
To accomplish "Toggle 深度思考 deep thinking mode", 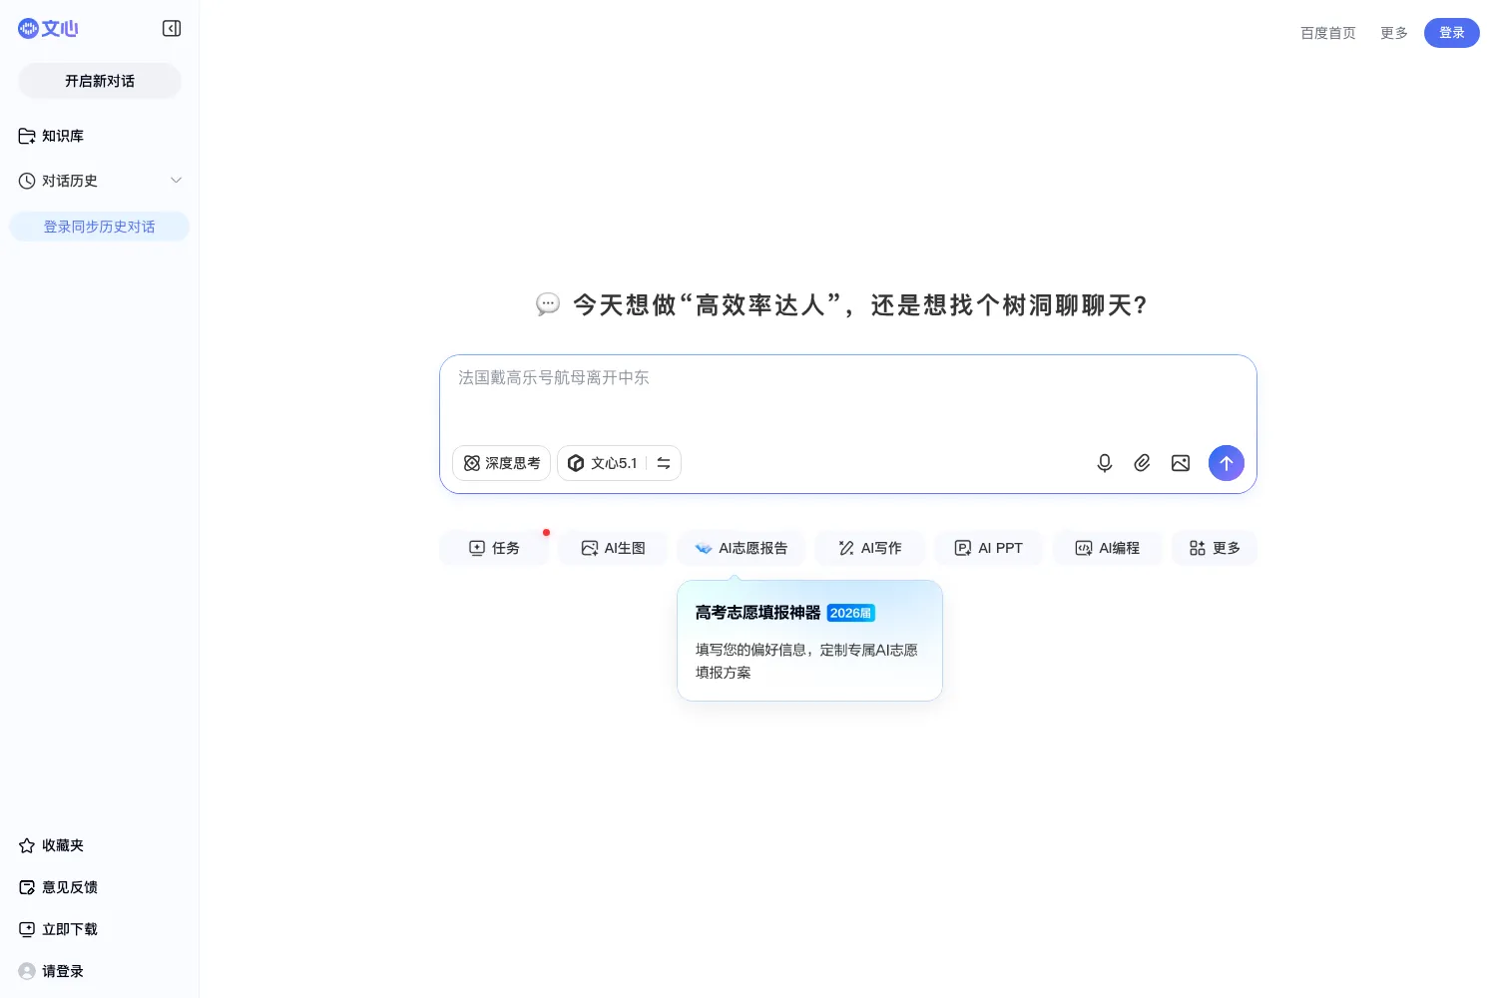I will click(x=502, y=463).
